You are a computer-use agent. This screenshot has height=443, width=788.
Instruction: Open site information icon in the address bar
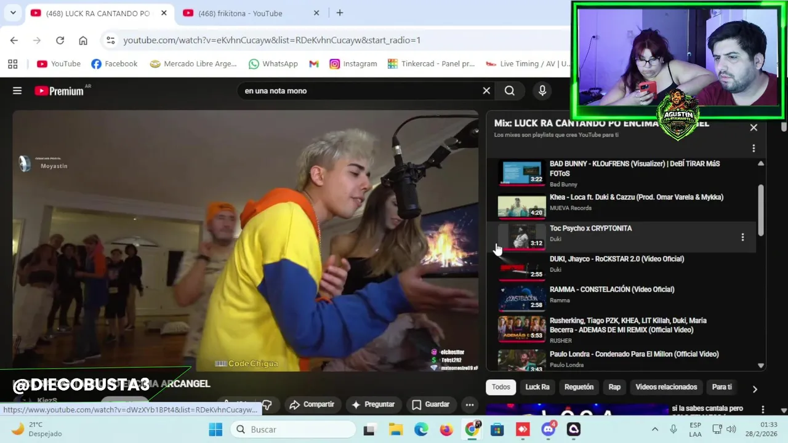[x=110, y=40]
